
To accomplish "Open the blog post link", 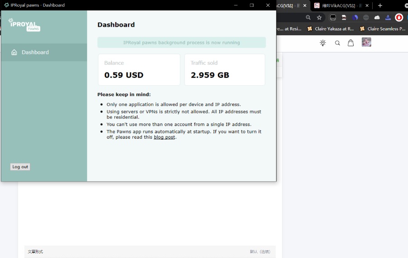I will pos(164,137).
